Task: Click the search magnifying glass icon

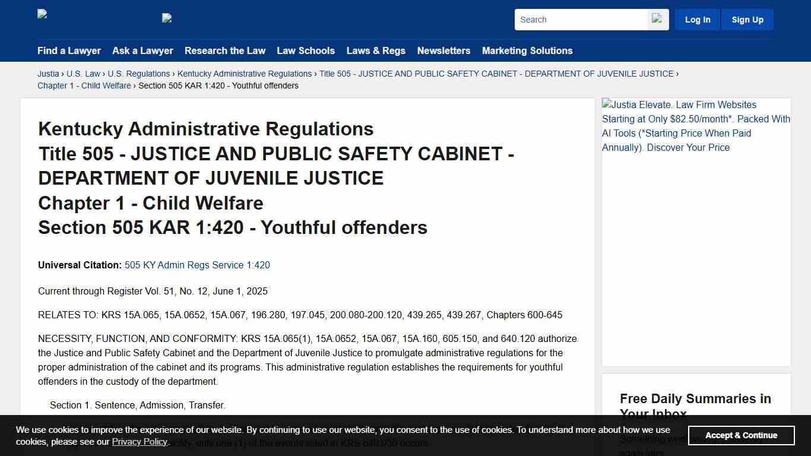Action: [658, 19]
